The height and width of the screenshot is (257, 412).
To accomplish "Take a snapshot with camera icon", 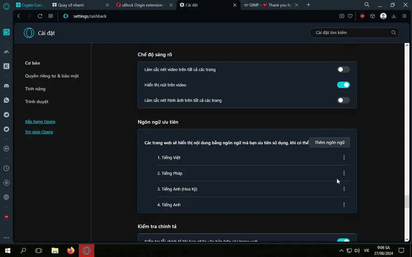I will (342, 16).
